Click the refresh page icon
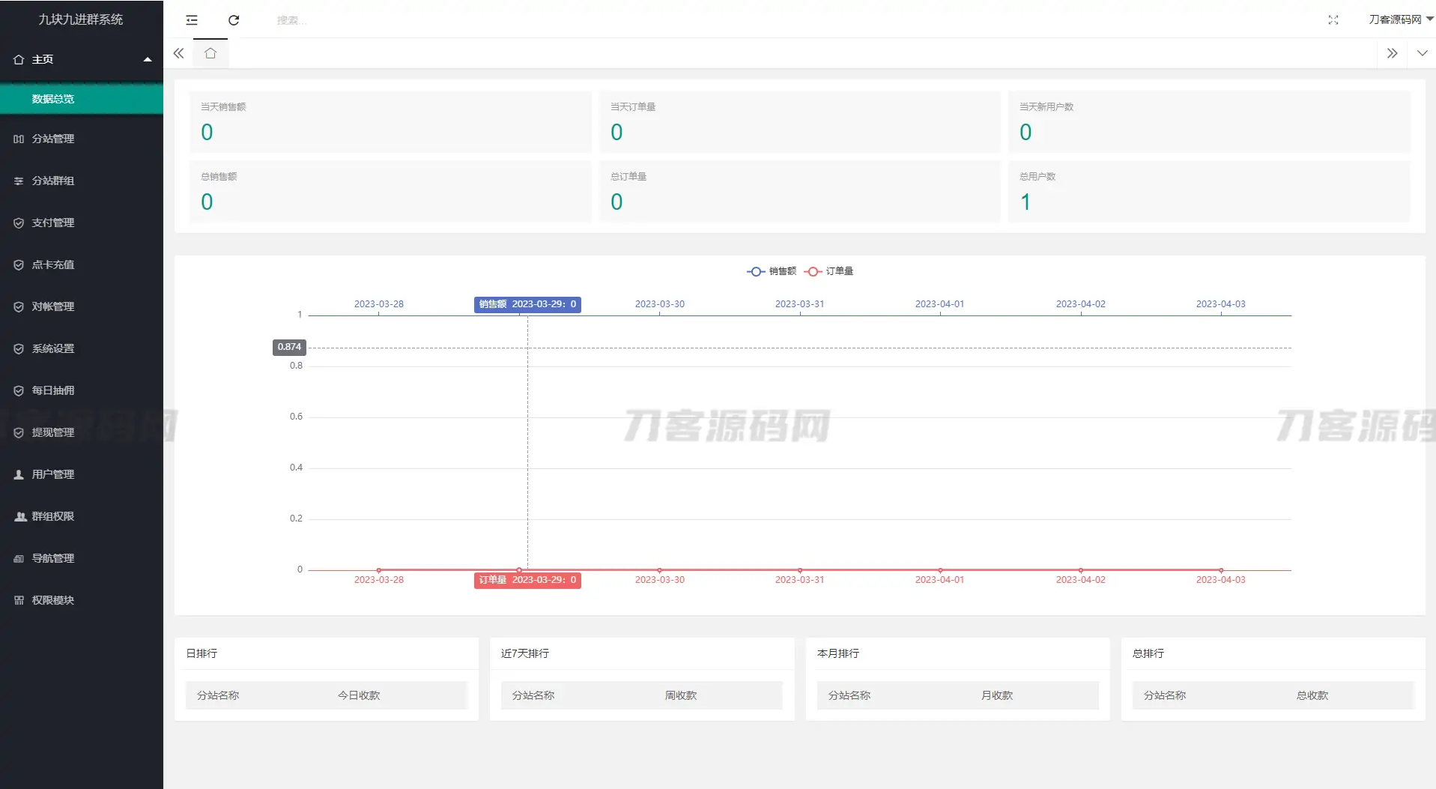 [x=233, y=20]
